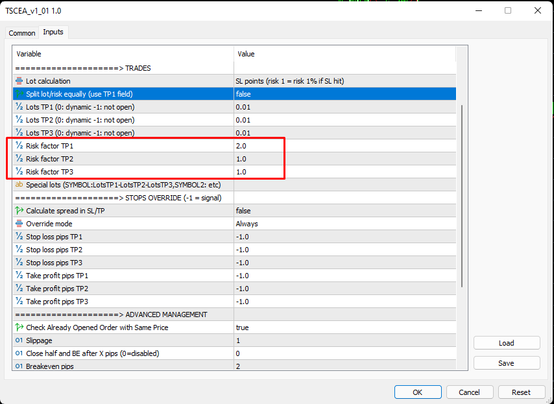Image resolution: width=554 pixels, height=404 pixels.
Task: Click the double-type icon for Lots TP3
Action: [x=19, y=133]
